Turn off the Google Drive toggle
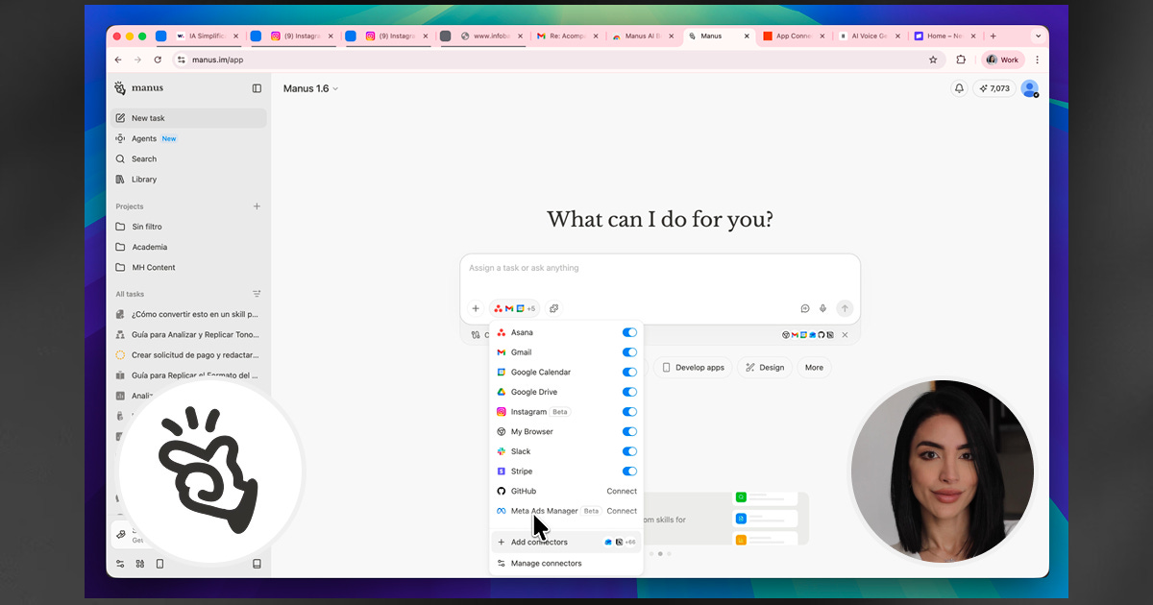Screen dimensions: 1153x605 click(629, 392)
